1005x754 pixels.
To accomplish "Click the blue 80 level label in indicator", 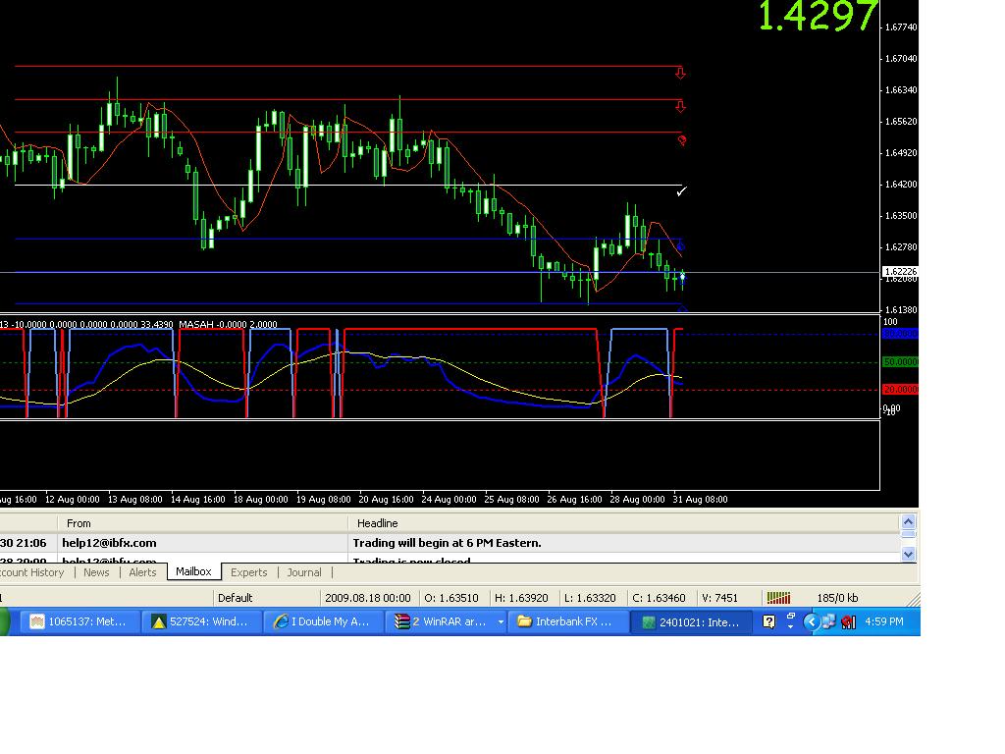I will click(x=900, y=334).
